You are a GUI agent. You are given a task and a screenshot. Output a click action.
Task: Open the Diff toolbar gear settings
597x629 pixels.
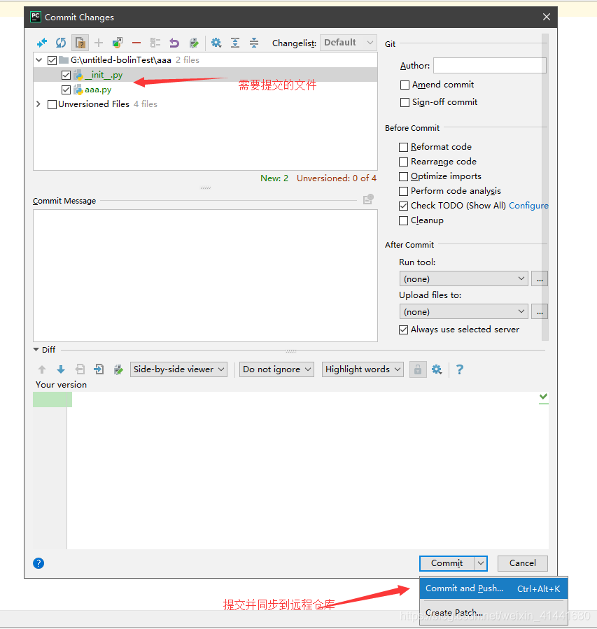tap(437, 369)
